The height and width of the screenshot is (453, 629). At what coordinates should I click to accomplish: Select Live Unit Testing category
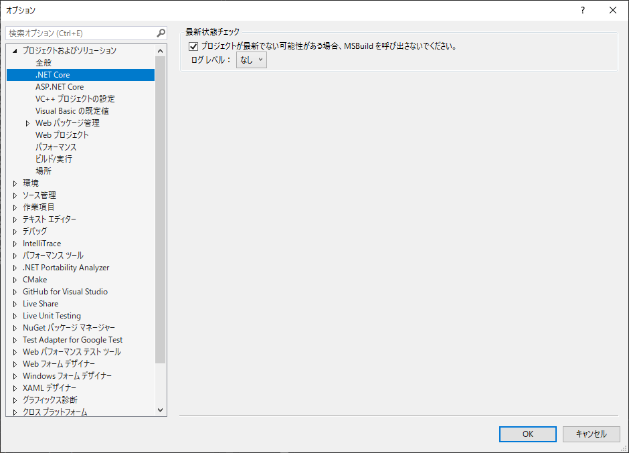(52, 315)
